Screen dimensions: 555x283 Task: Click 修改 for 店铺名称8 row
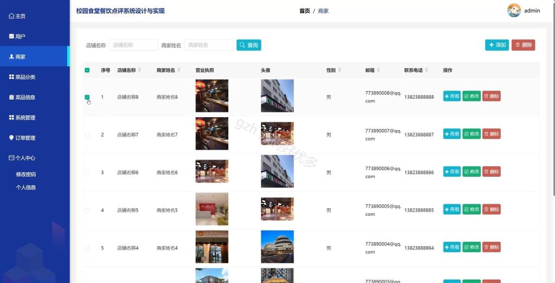point(472,96)
